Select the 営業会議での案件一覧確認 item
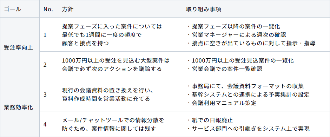The width and height of the screenshot is (330, 137). click(225, 68)
